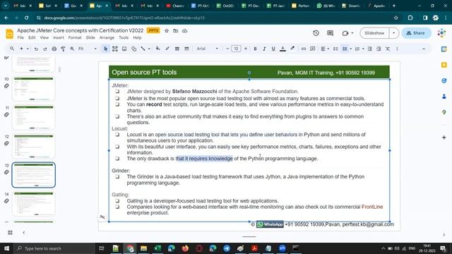
Task: Expand numbered list style arrow
Action: (x=363, y=49)
